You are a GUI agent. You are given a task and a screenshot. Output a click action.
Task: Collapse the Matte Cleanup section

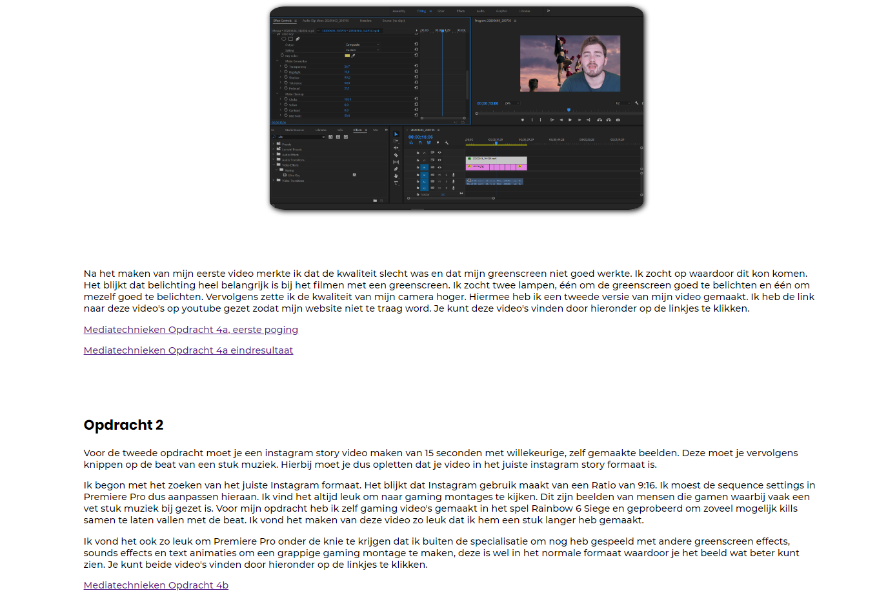point(277,94)
